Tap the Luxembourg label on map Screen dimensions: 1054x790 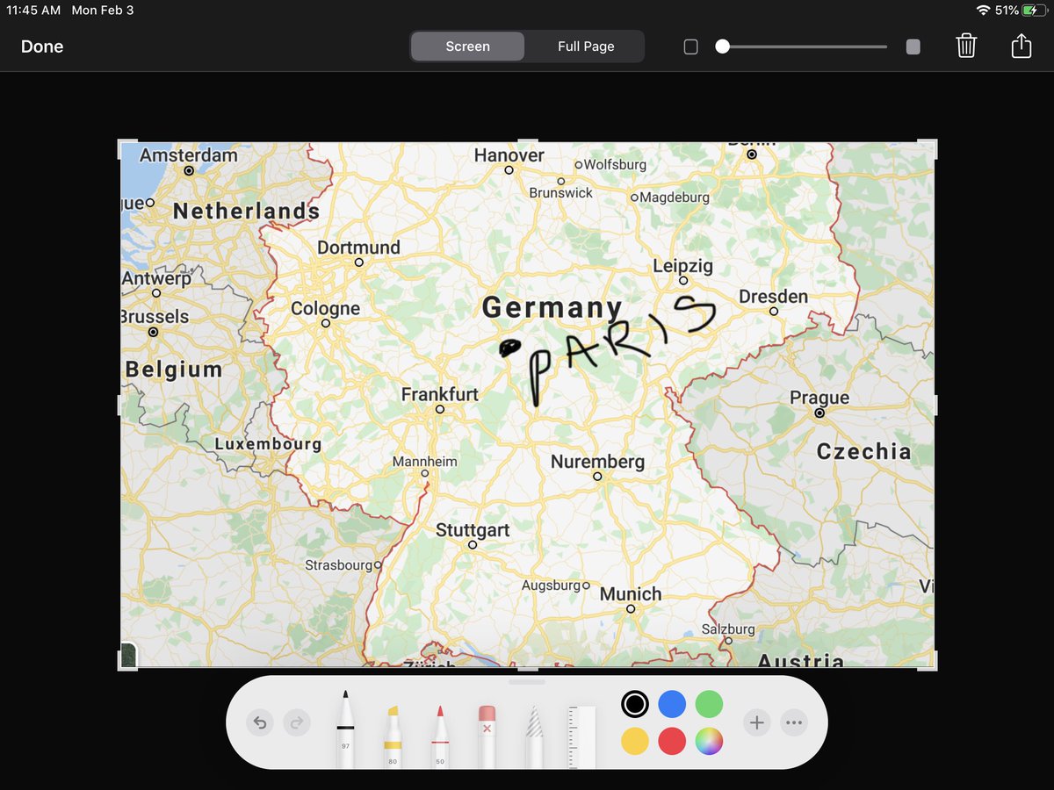pyautogui.click(x=268, y=444)
